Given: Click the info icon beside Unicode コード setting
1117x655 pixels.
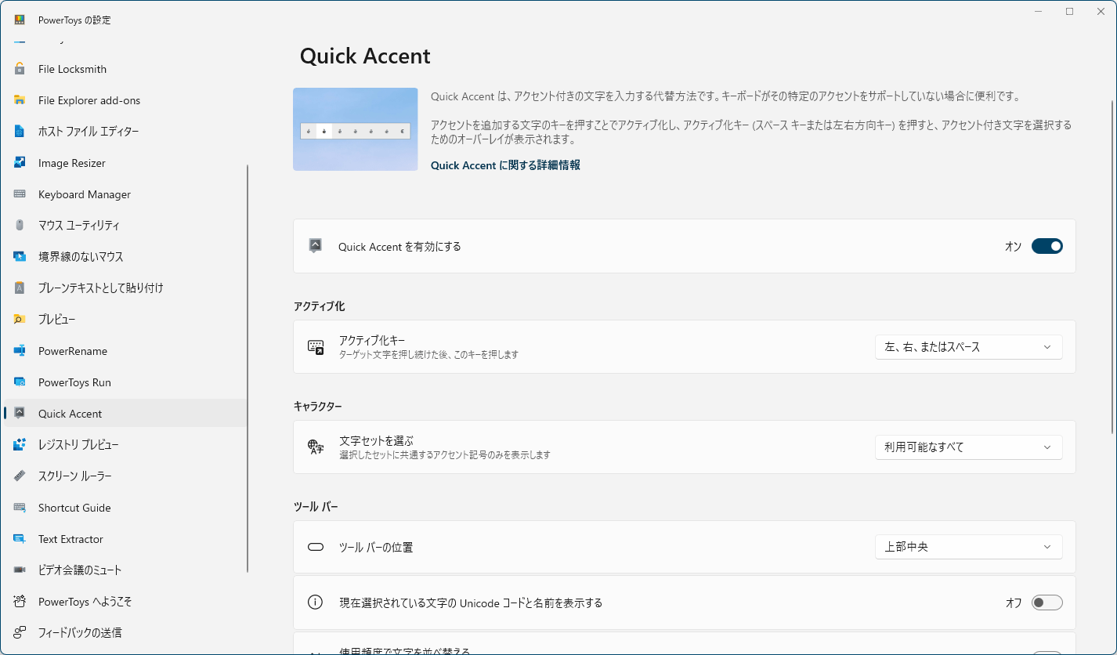Looking at the screenshot, I should pyautogui.click(x=316, y=603).
